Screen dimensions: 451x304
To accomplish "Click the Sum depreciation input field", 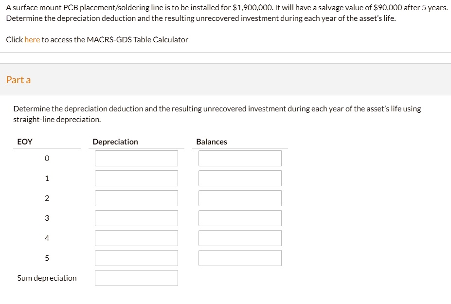I will [x=136, y=278].
